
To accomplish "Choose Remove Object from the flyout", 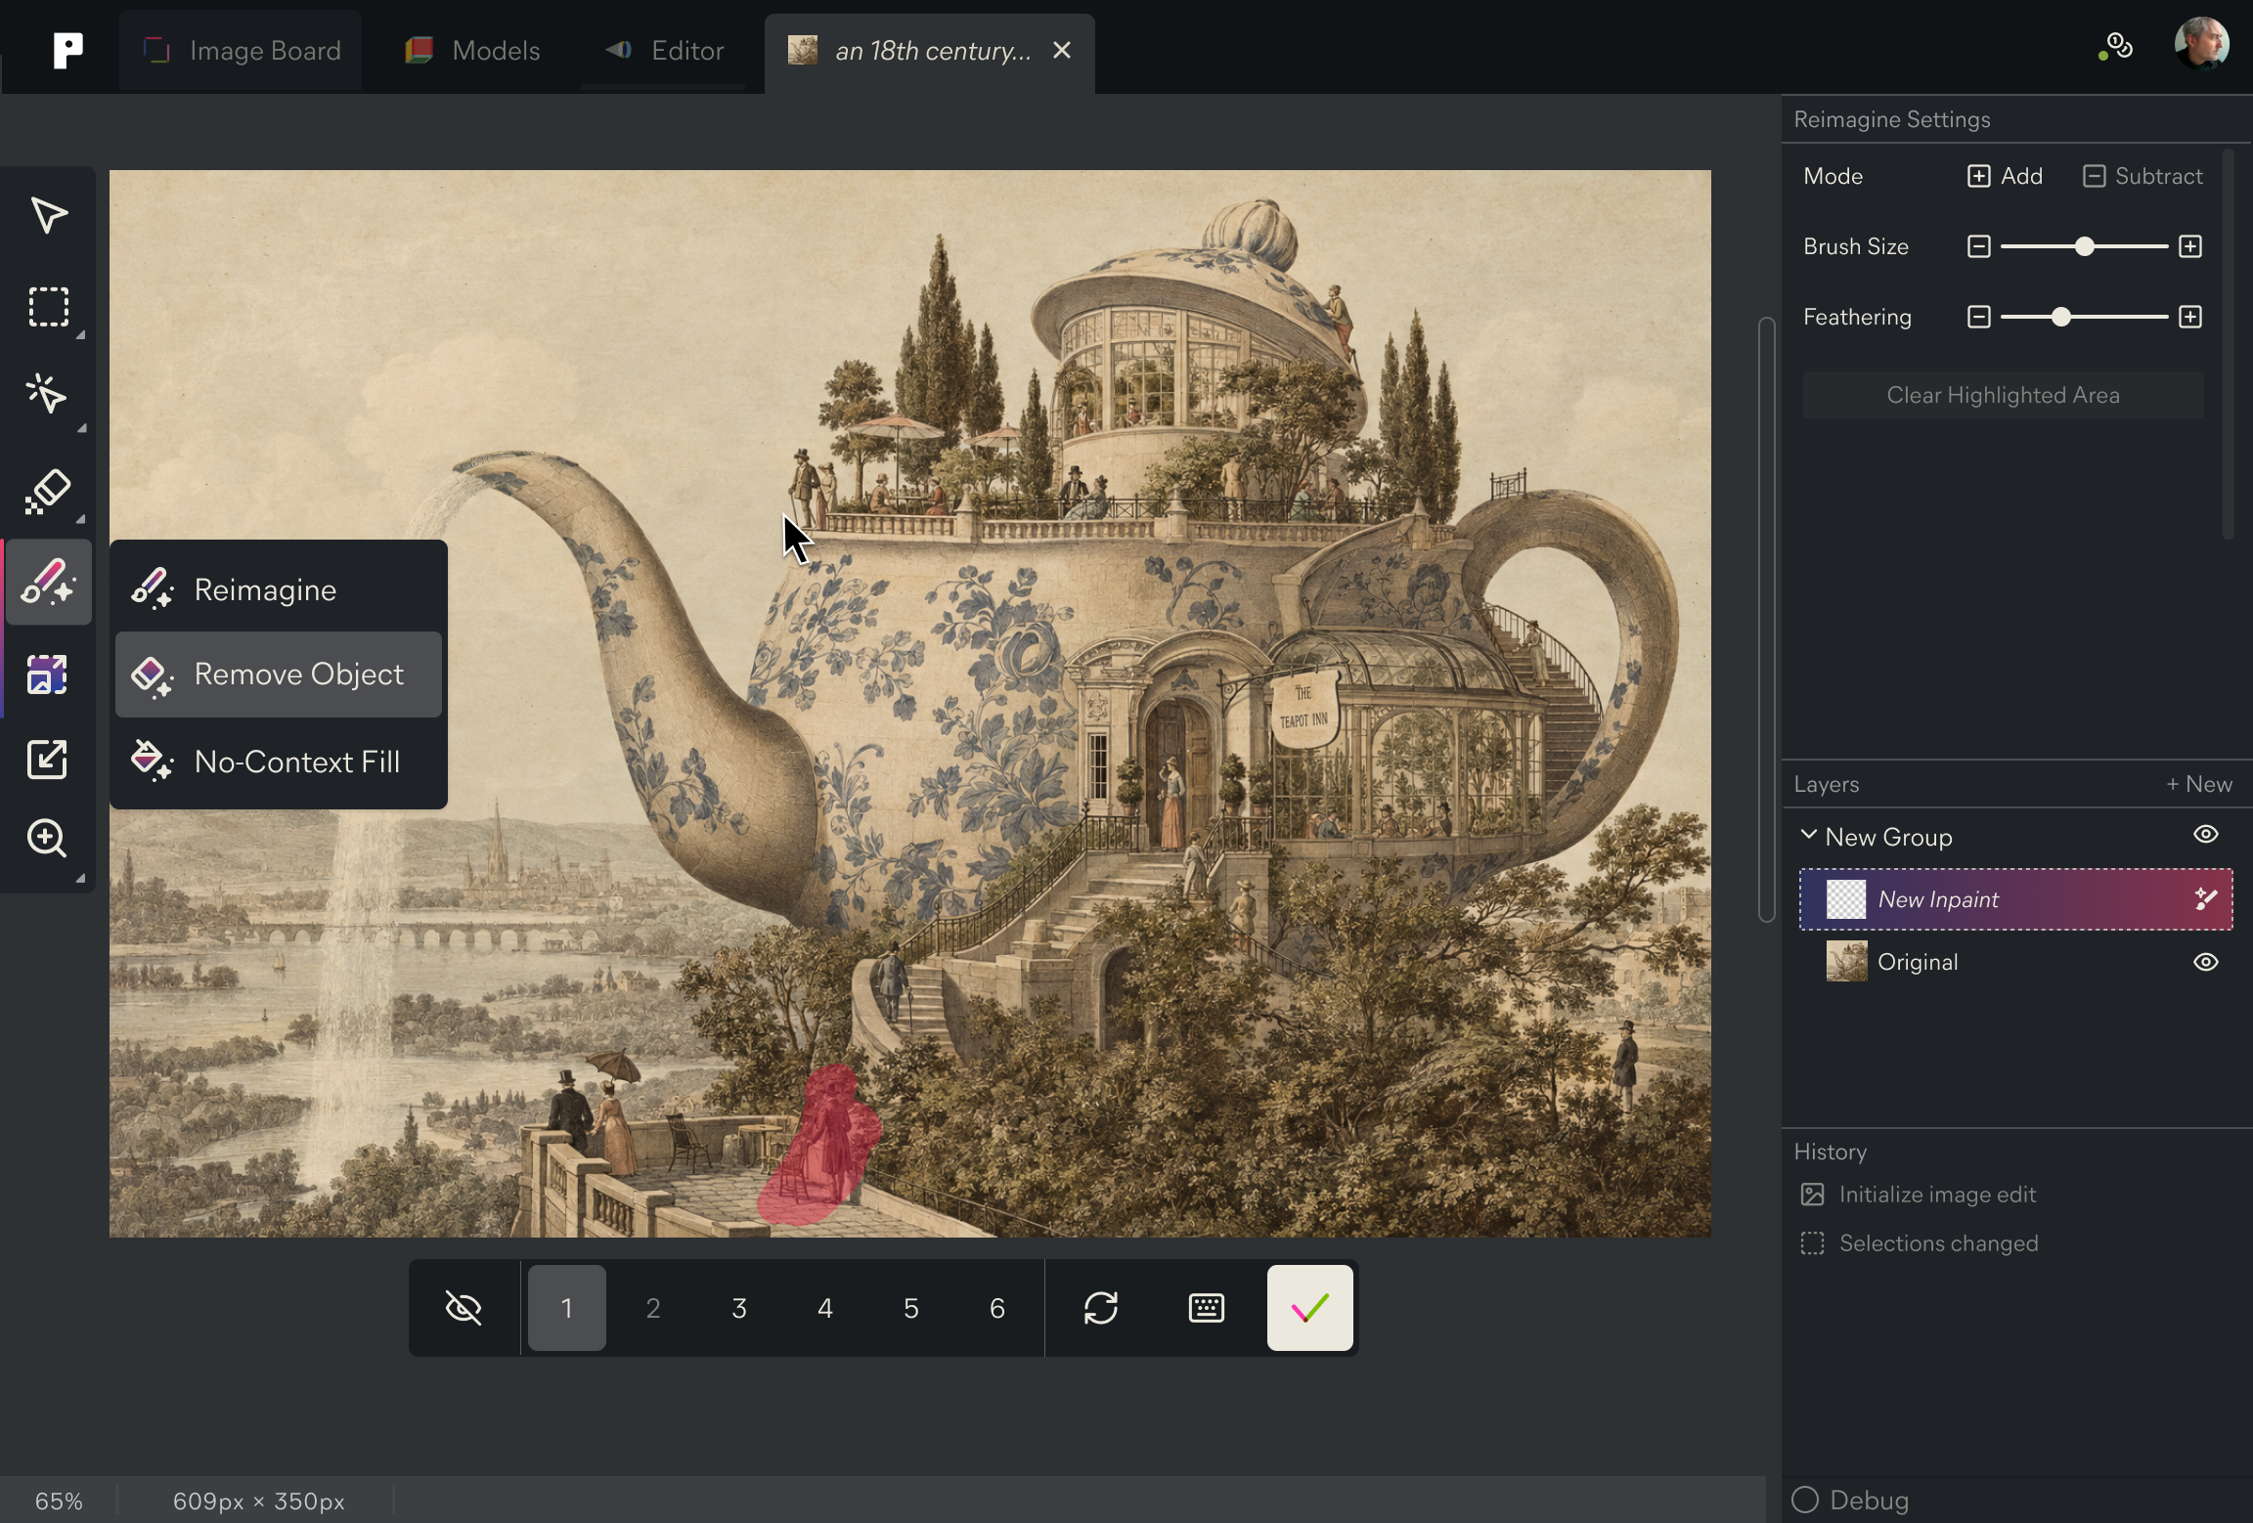I will point(279,674).
